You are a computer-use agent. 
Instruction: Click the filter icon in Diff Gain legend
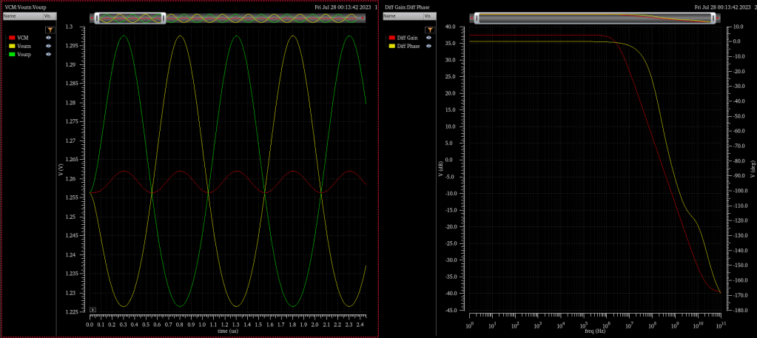(x=431, y=30)
